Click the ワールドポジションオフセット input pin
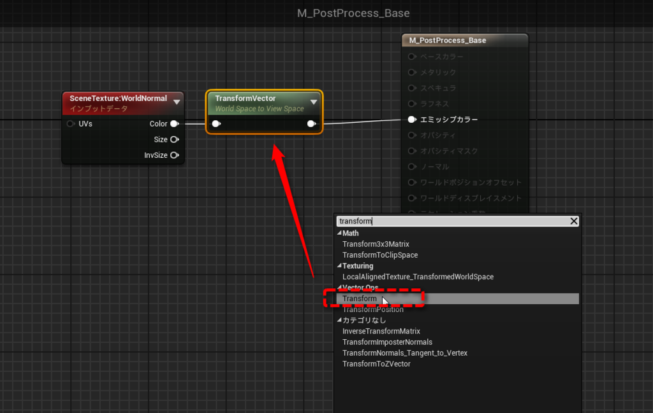Screen dimensions: 653x413 412,183
